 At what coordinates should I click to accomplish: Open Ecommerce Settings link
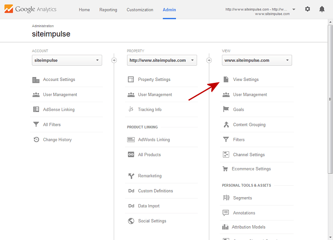point(251,169)
